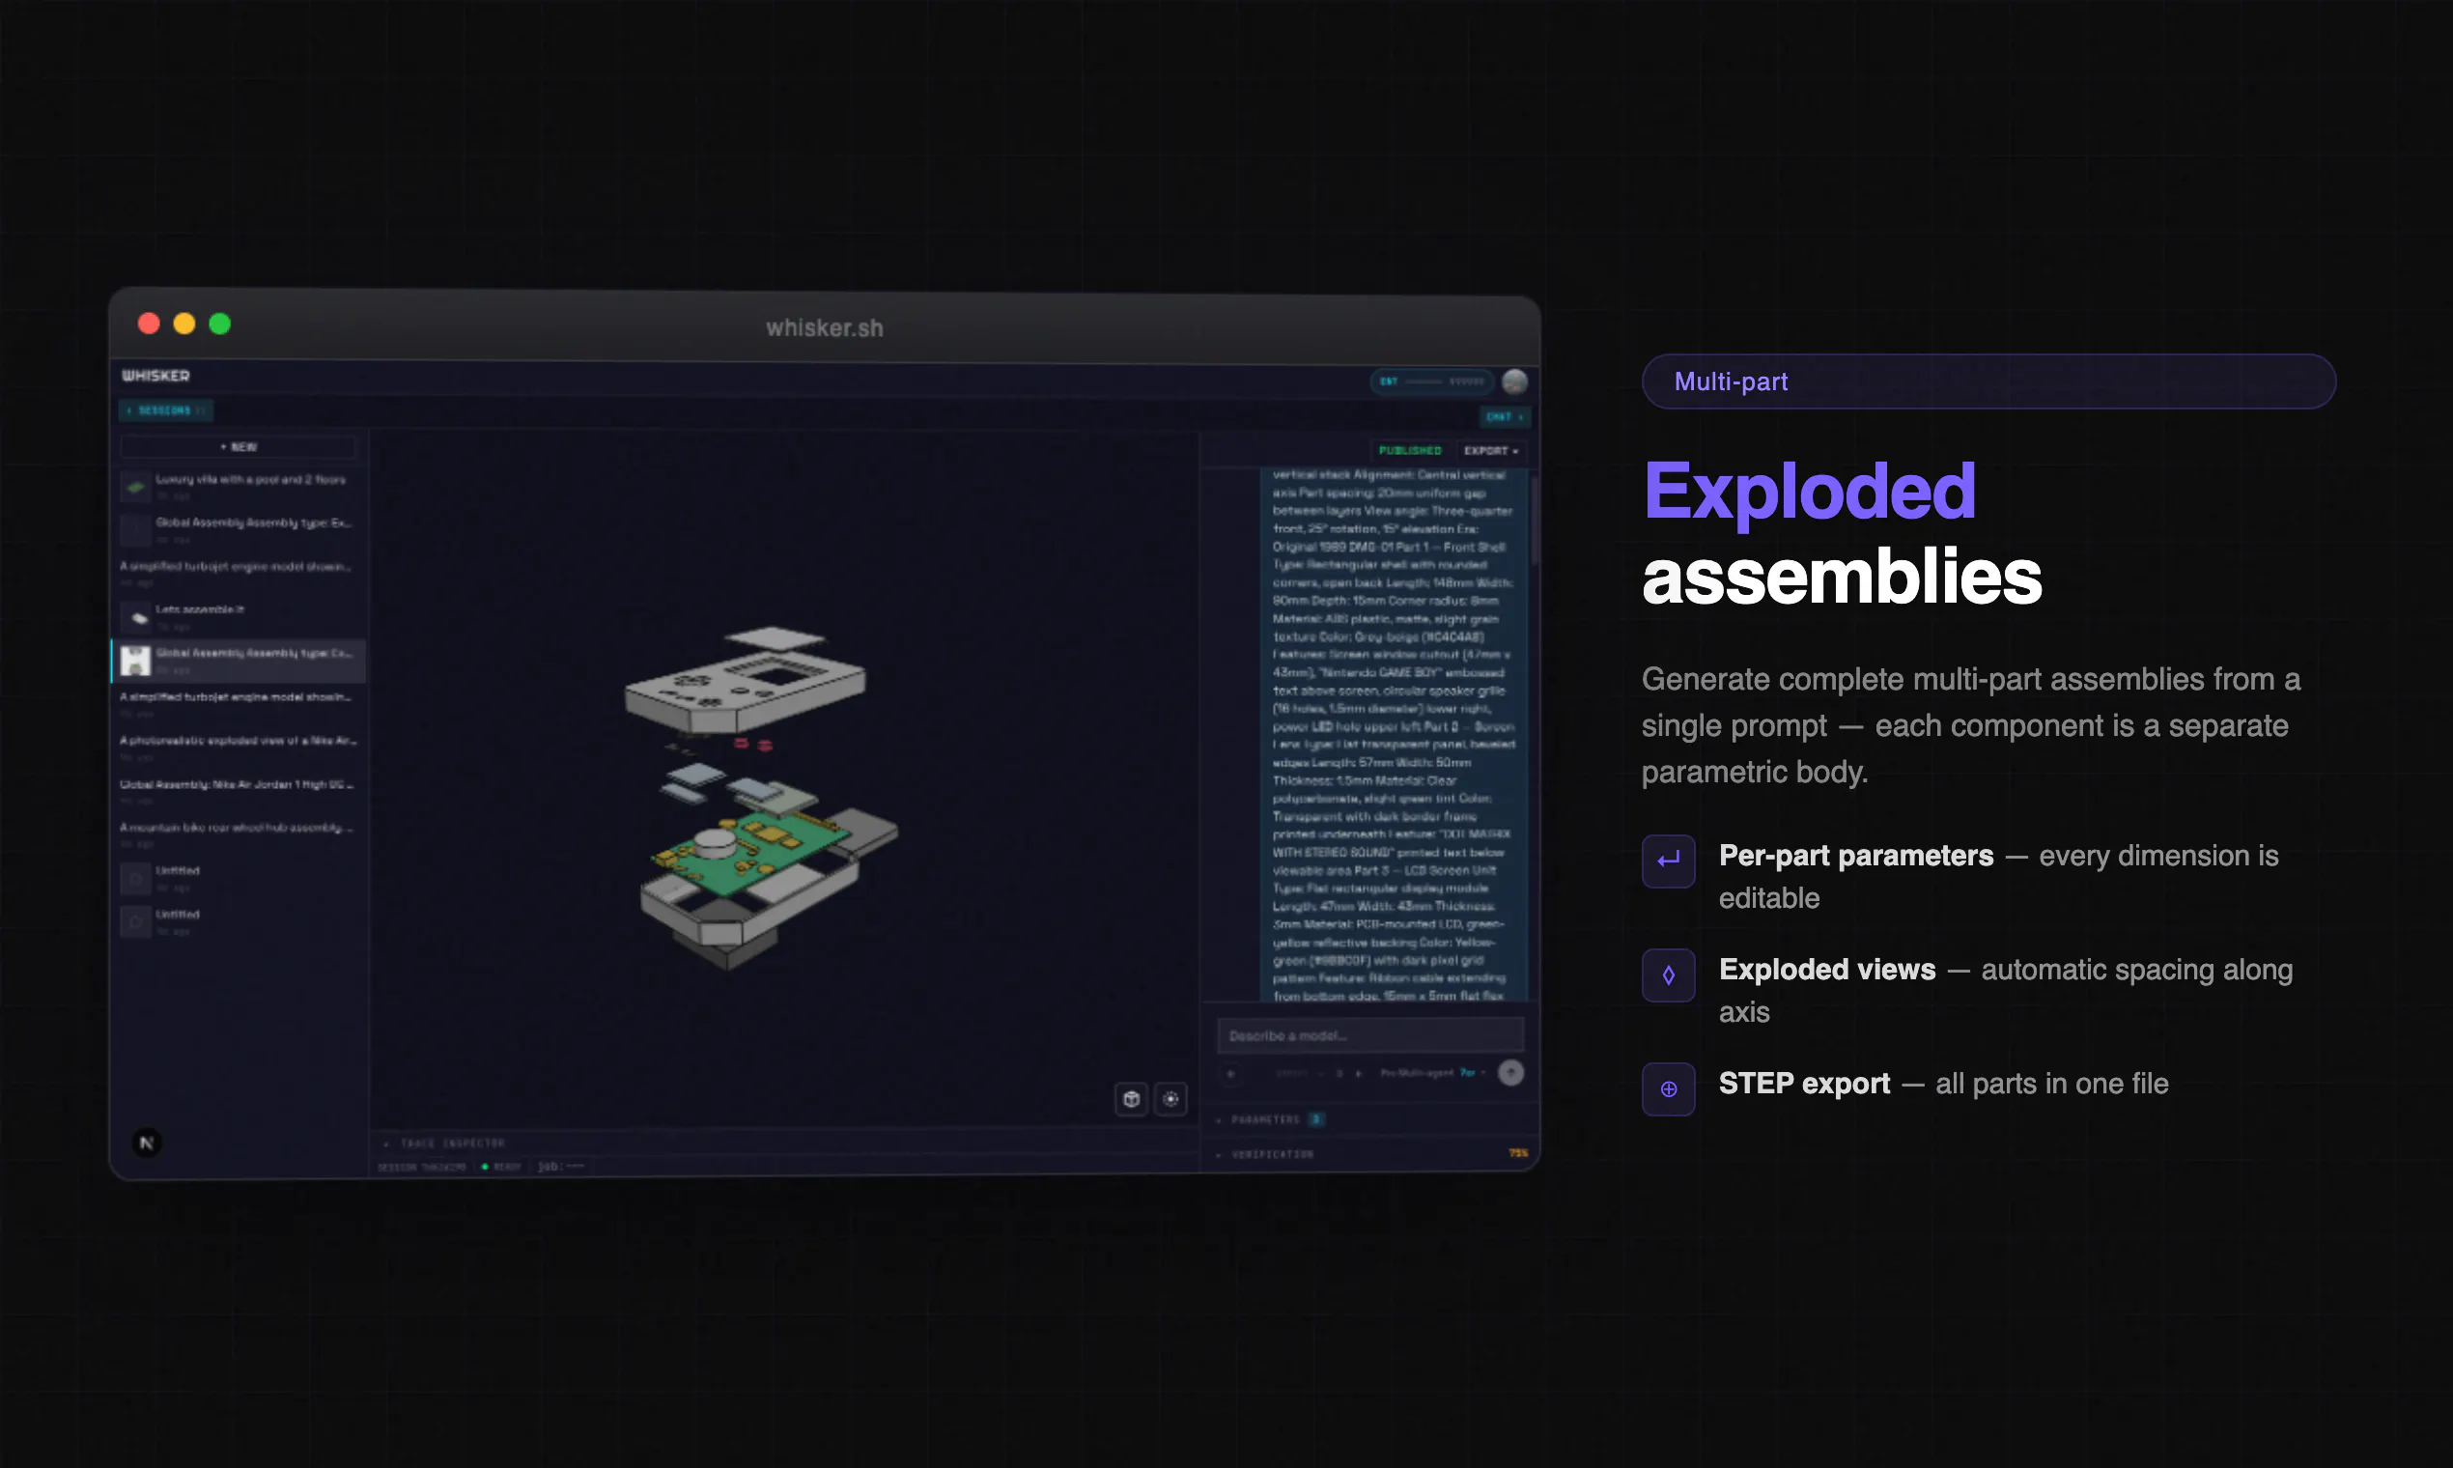
Task: Click the job status bar entry
Action: tap(561, 1167)
